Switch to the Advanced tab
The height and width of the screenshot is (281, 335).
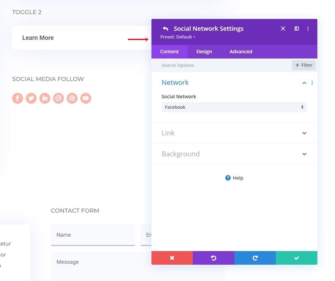tap(241, 52)
